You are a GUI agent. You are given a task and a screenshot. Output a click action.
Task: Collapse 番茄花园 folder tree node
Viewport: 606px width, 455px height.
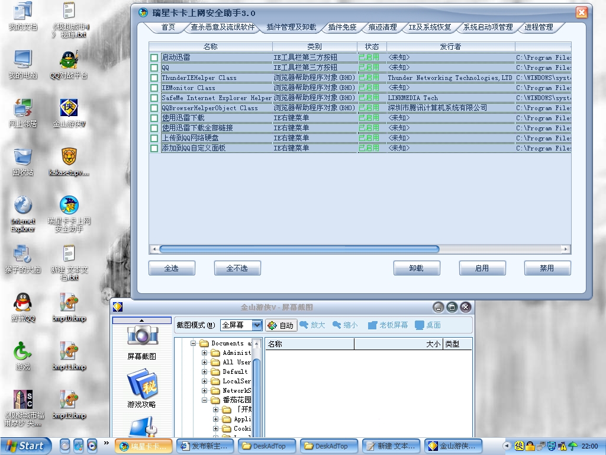click(204, 400)
